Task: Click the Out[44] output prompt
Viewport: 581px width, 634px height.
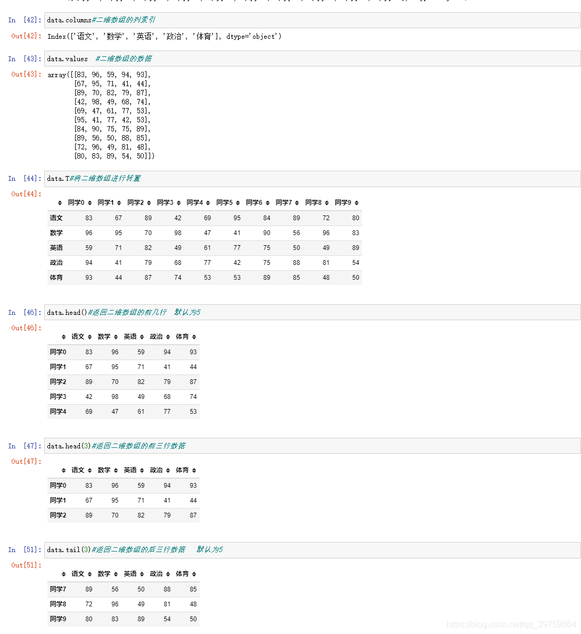Action: point(26,194)
